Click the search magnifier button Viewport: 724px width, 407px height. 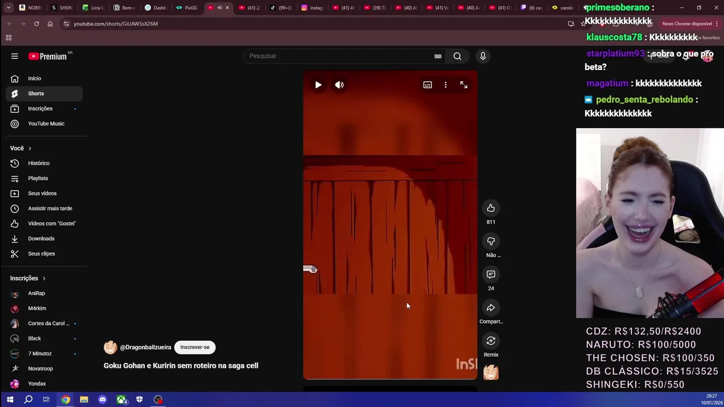tap(457, 56)
